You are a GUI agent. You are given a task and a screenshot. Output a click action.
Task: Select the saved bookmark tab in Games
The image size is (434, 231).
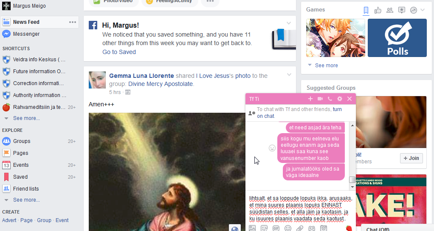[x=366, y=11]
